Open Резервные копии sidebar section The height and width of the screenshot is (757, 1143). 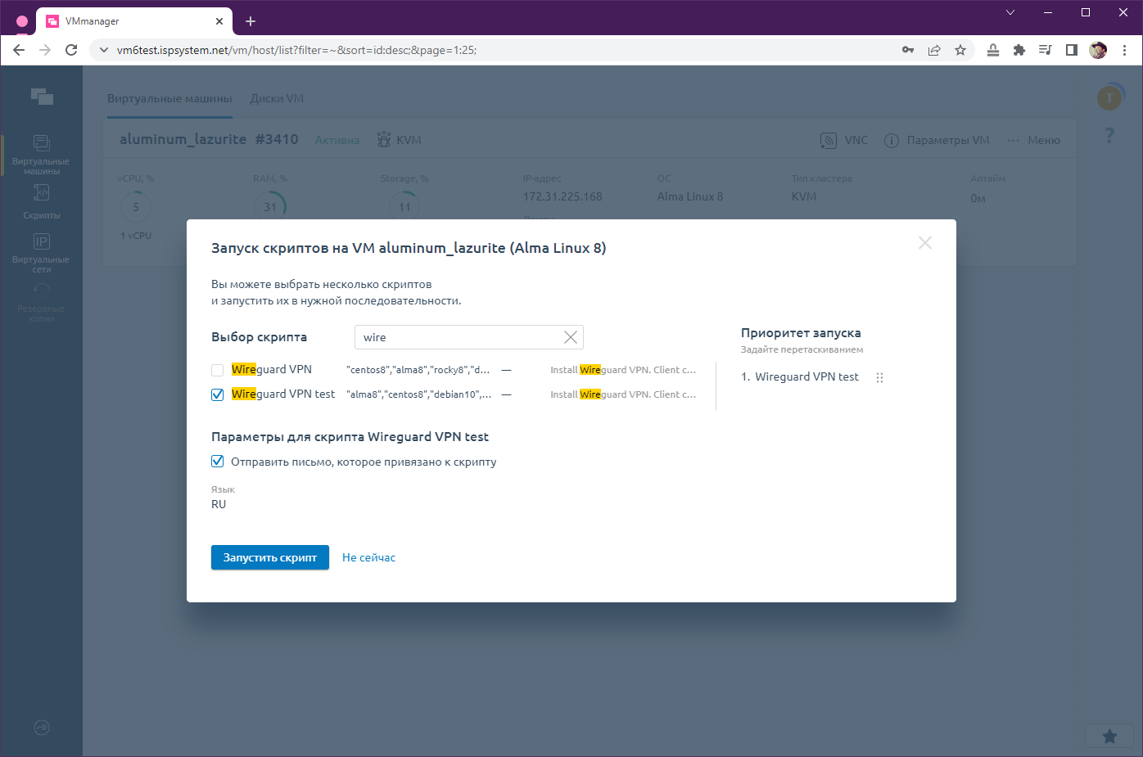[41, 302]
